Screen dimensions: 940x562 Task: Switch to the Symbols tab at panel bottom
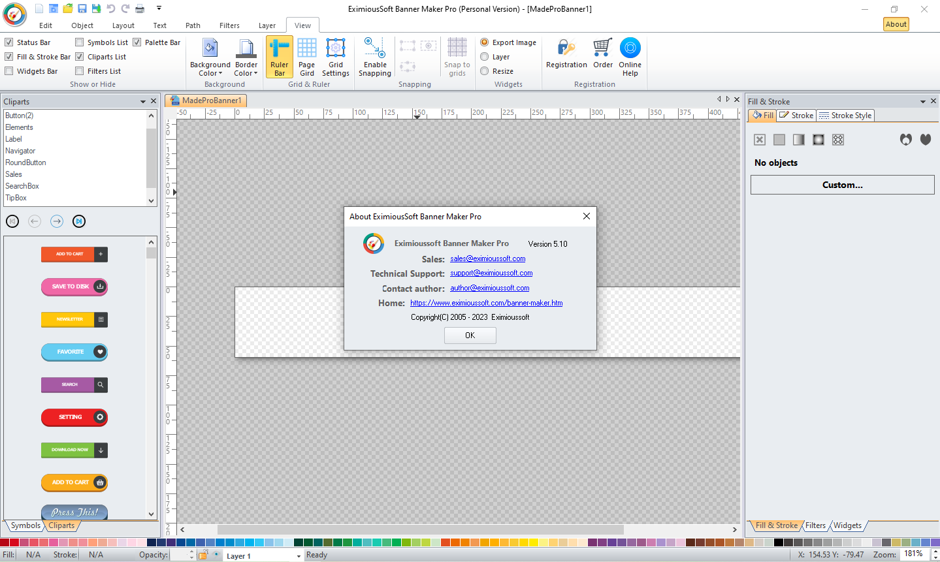pos(25,525)
